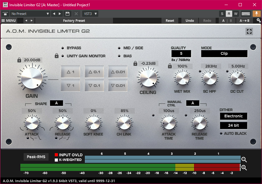Toggle the ceiling lock icon
This screenshot has height=184, width=262.
pyautogui.click(x=135, y=63)
